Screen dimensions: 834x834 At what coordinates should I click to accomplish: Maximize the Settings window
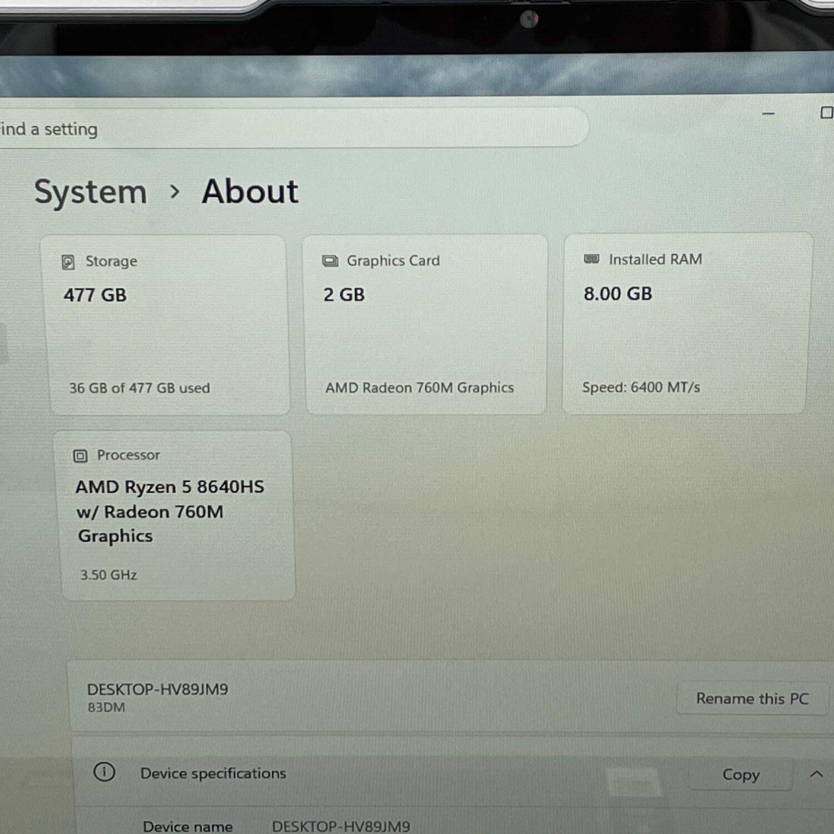click(x=827, y=113)
